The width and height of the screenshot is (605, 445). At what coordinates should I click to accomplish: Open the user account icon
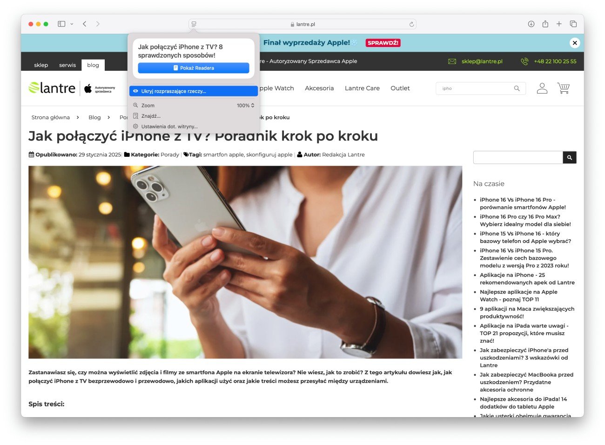point(542,88)
